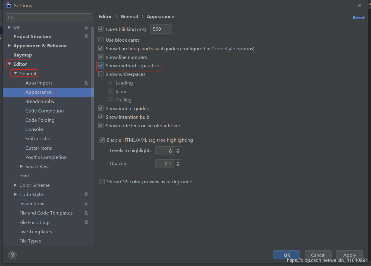The width and height of the screenshot is (371, 266).
Task: Uncheck Show method separators
Action: click(101, 65)
